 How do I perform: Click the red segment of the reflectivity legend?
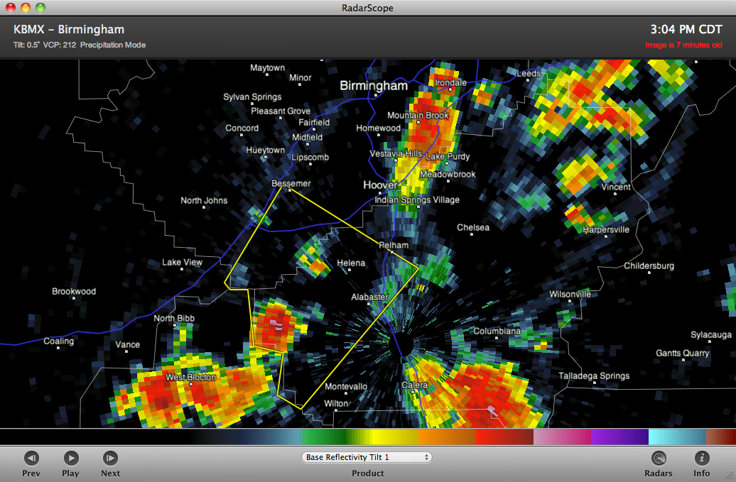(x=503, y=437)
